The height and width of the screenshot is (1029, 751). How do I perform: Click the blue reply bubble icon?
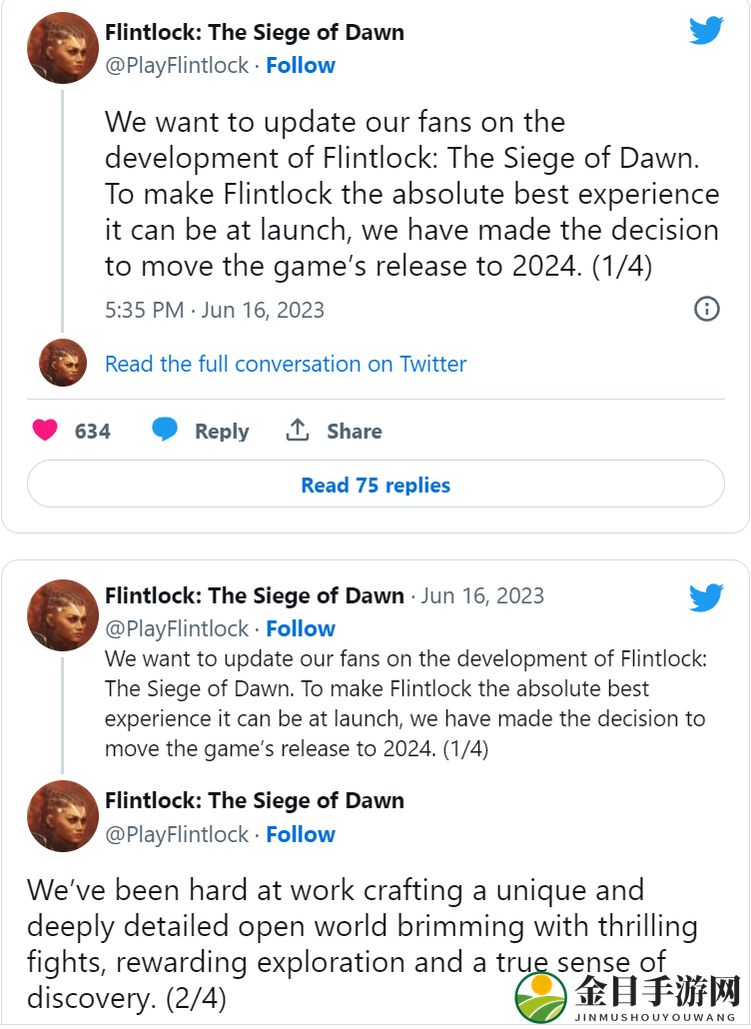click(165, 430)
